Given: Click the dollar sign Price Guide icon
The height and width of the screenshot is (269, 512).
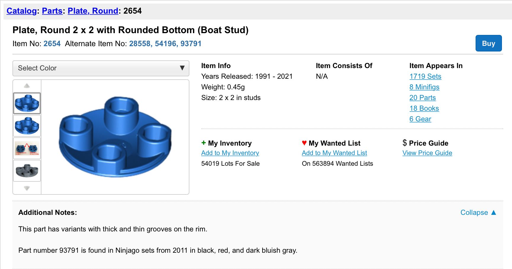Looking at the screenshot, I should (405, 143).
